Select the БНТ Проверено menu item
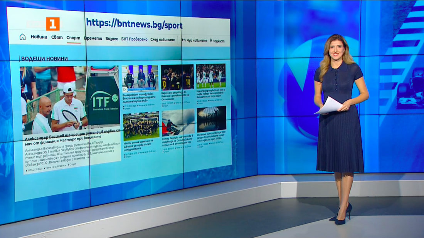The width and height of the screenshot is (424, 238). click(x=134, y=39)
